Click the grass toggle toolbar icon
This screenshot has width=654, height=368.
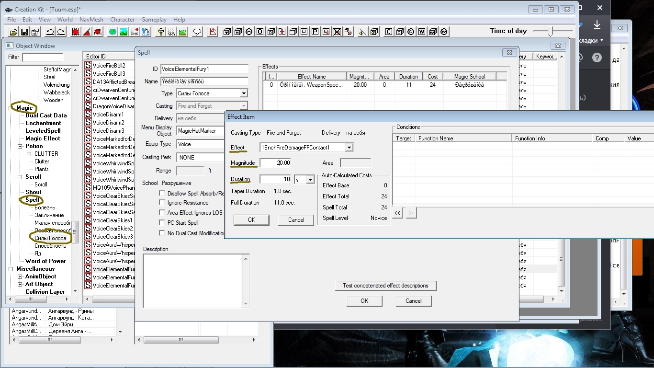click(182, 32)
